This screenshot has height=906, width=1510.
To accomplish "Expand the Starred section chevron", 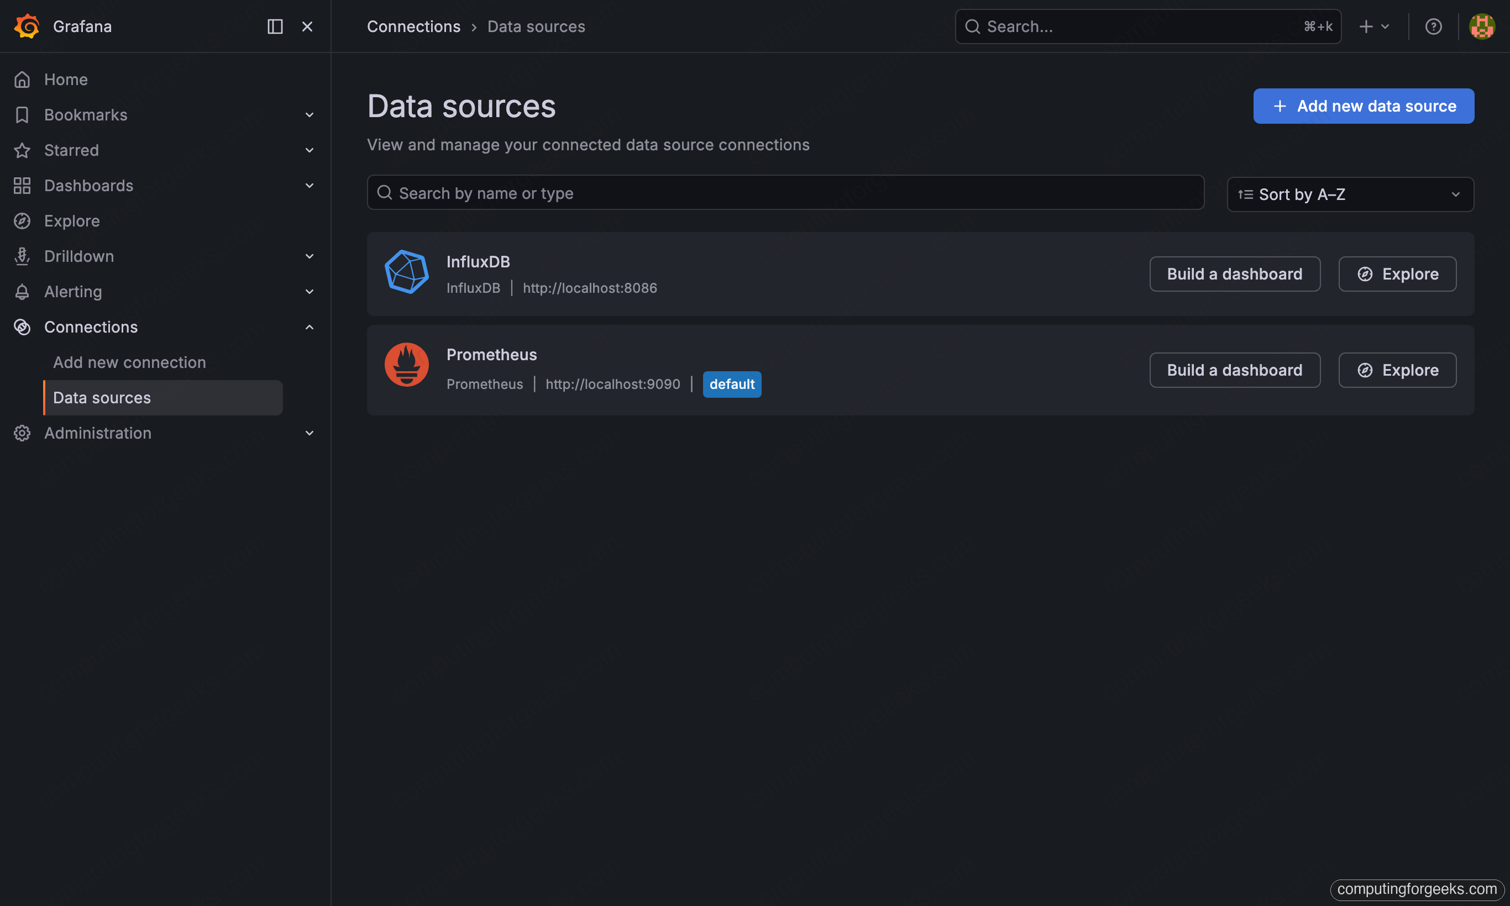I will pyautogui.click(x=310, y=150).
